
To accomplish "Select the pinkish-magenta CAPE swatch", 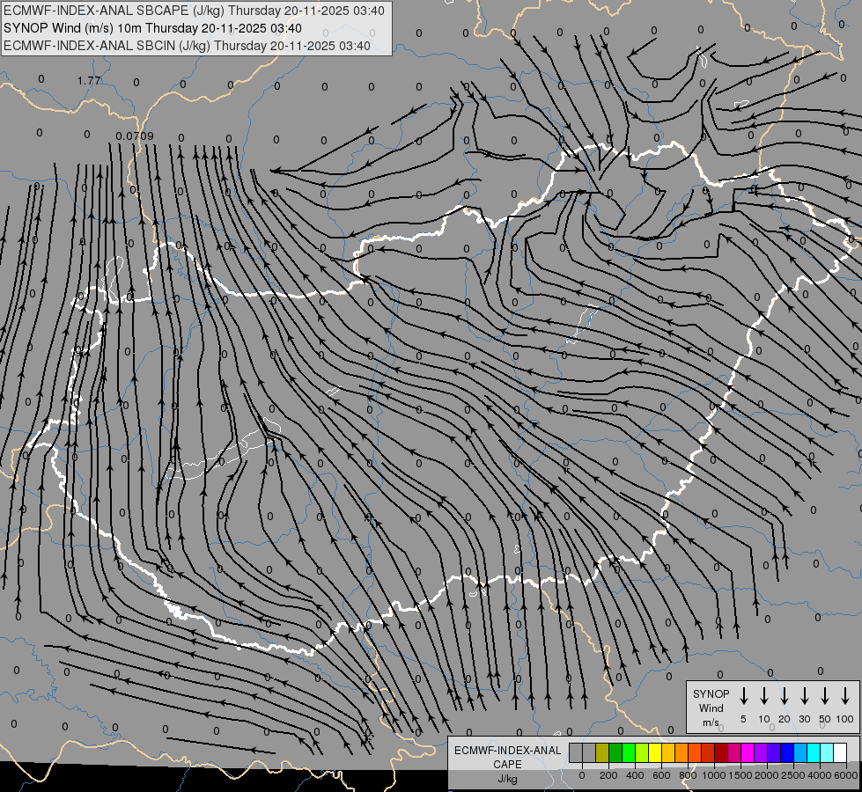I will [x=734, y=752].
